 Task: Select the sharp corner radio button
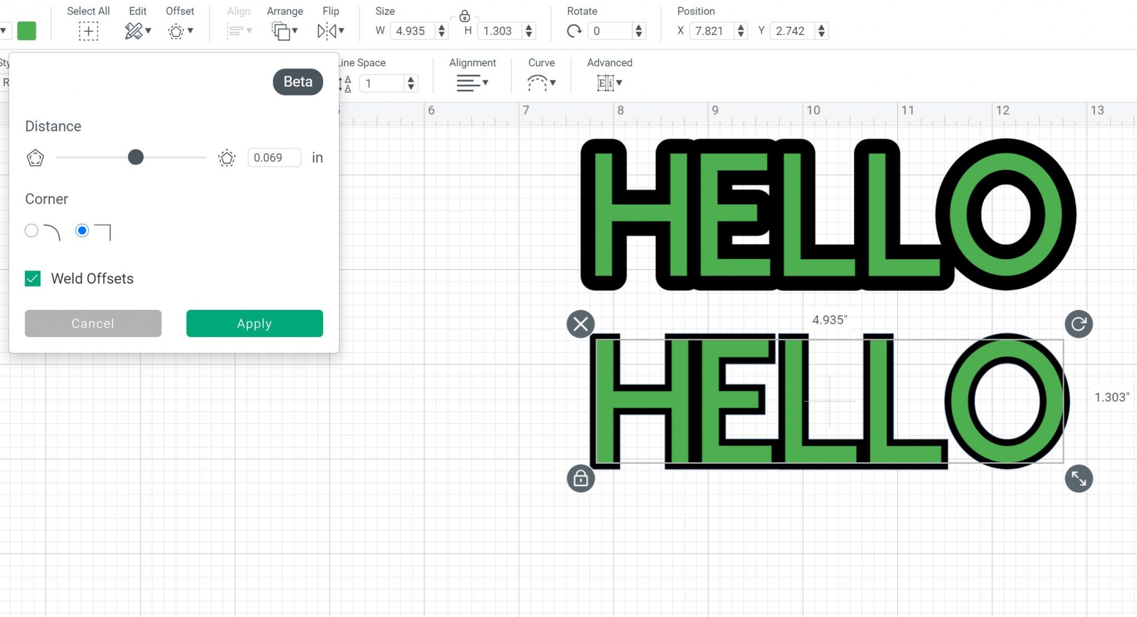click(x=81, y=230)
